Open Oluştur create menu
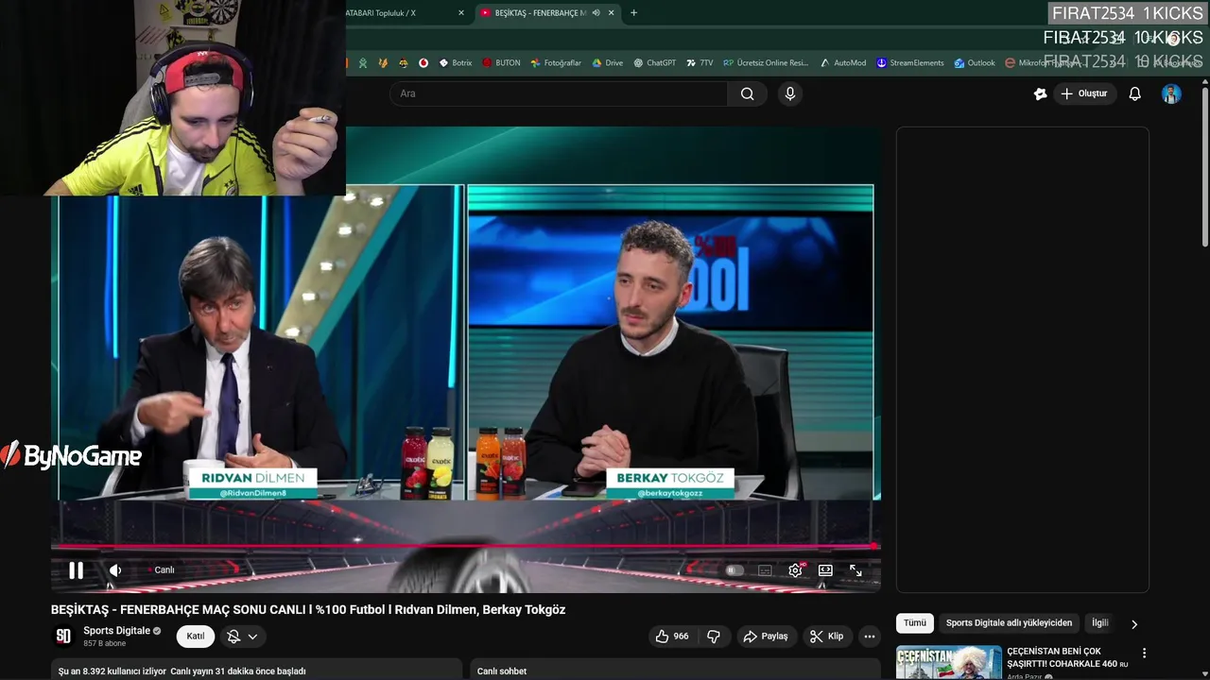 1084,93
